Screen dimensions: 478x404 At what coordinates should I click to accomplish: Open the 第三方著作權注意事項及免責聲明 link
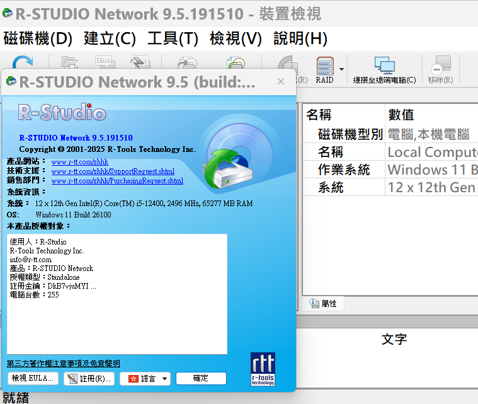coord(64,364)
